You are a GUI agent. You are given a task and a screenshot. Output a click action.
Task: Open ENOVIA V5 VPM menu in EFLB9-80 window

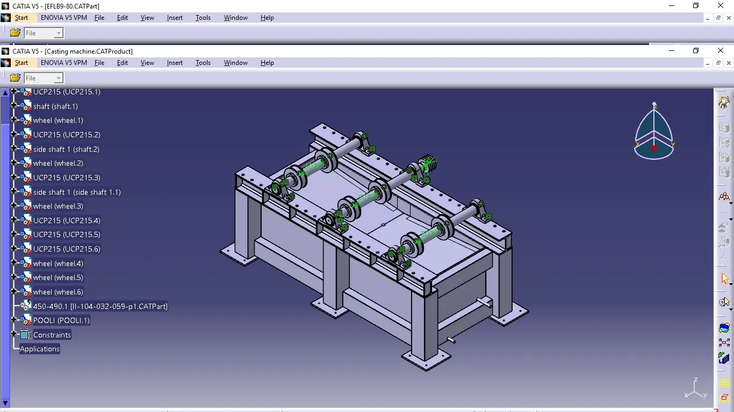(63, 18)
